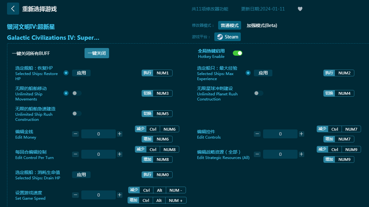Click the NUM5 toggle hotkey button
Viewport: 369px width, 207px height.
pos(157,114)
